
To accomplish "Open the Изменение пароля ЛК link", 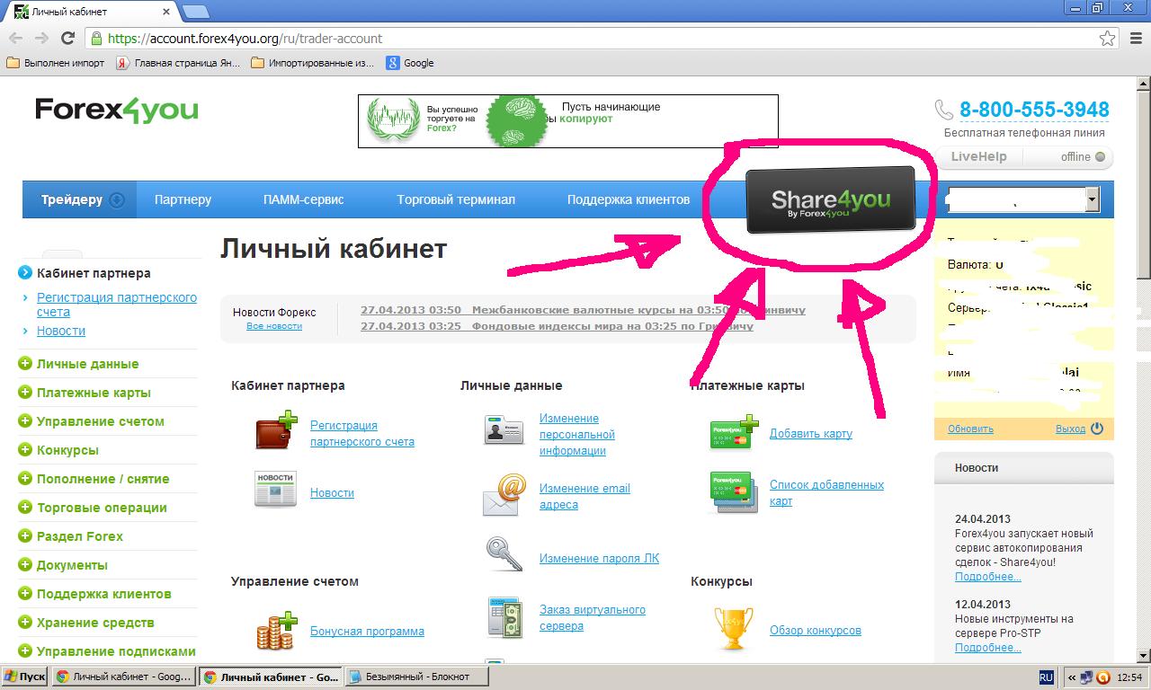I will [599, 559].
